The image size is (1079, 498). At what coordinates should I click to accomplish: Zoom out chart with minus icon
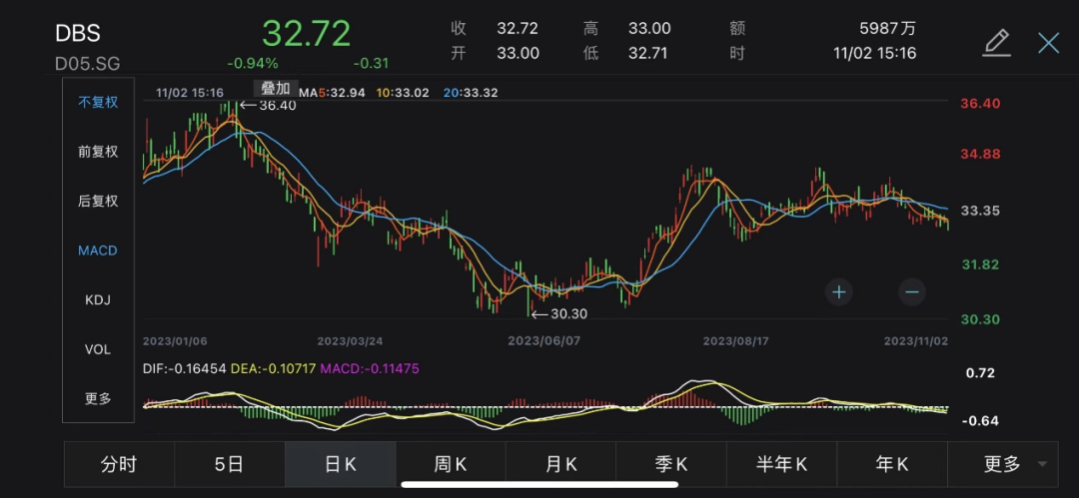[911, 291]
